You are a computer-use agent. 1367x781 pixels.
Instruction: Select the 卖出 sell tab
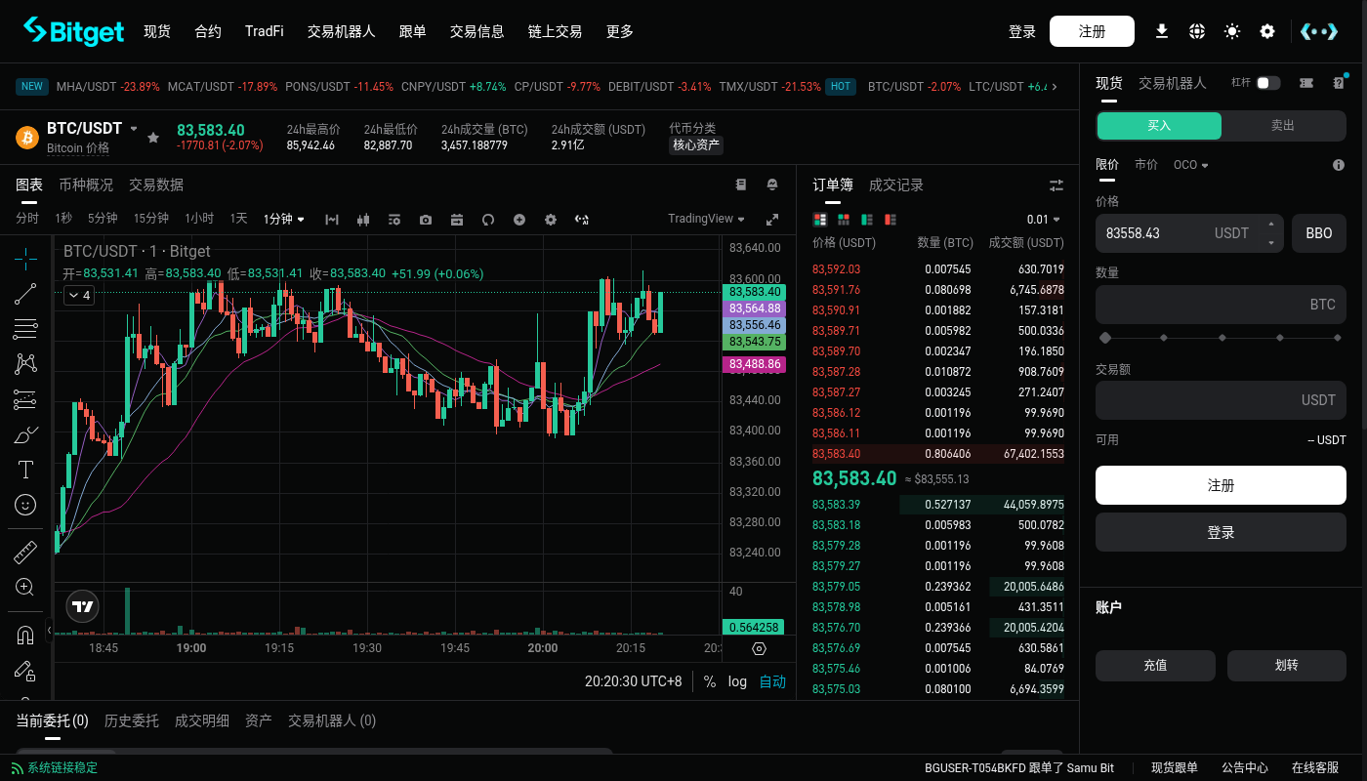(x=1283, y=126)
